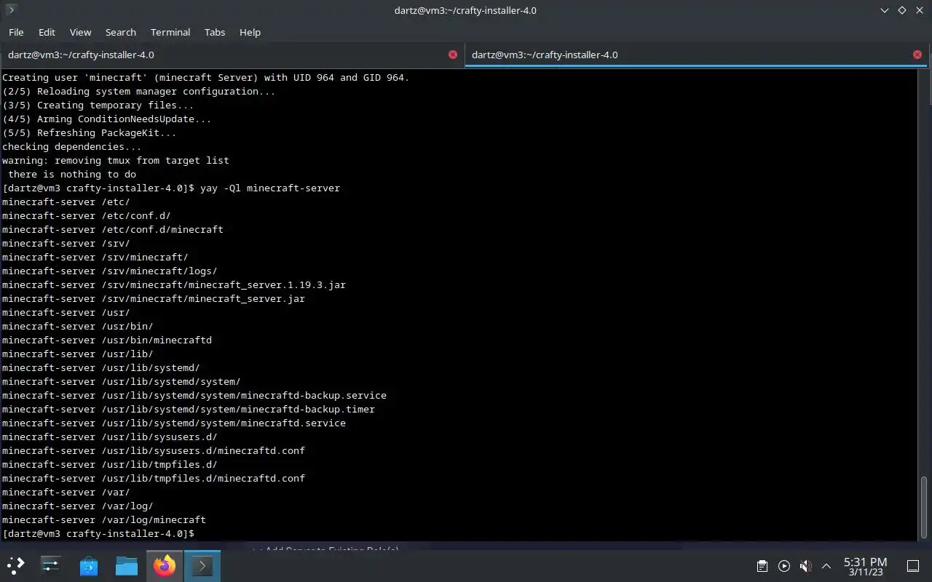Click the system/minecraftd.service line

coord(174,423)
